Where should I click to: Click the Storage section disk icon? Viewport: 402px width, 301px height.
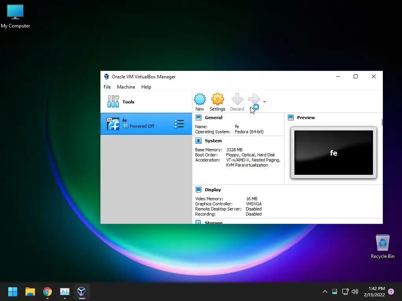pos(198,222)
